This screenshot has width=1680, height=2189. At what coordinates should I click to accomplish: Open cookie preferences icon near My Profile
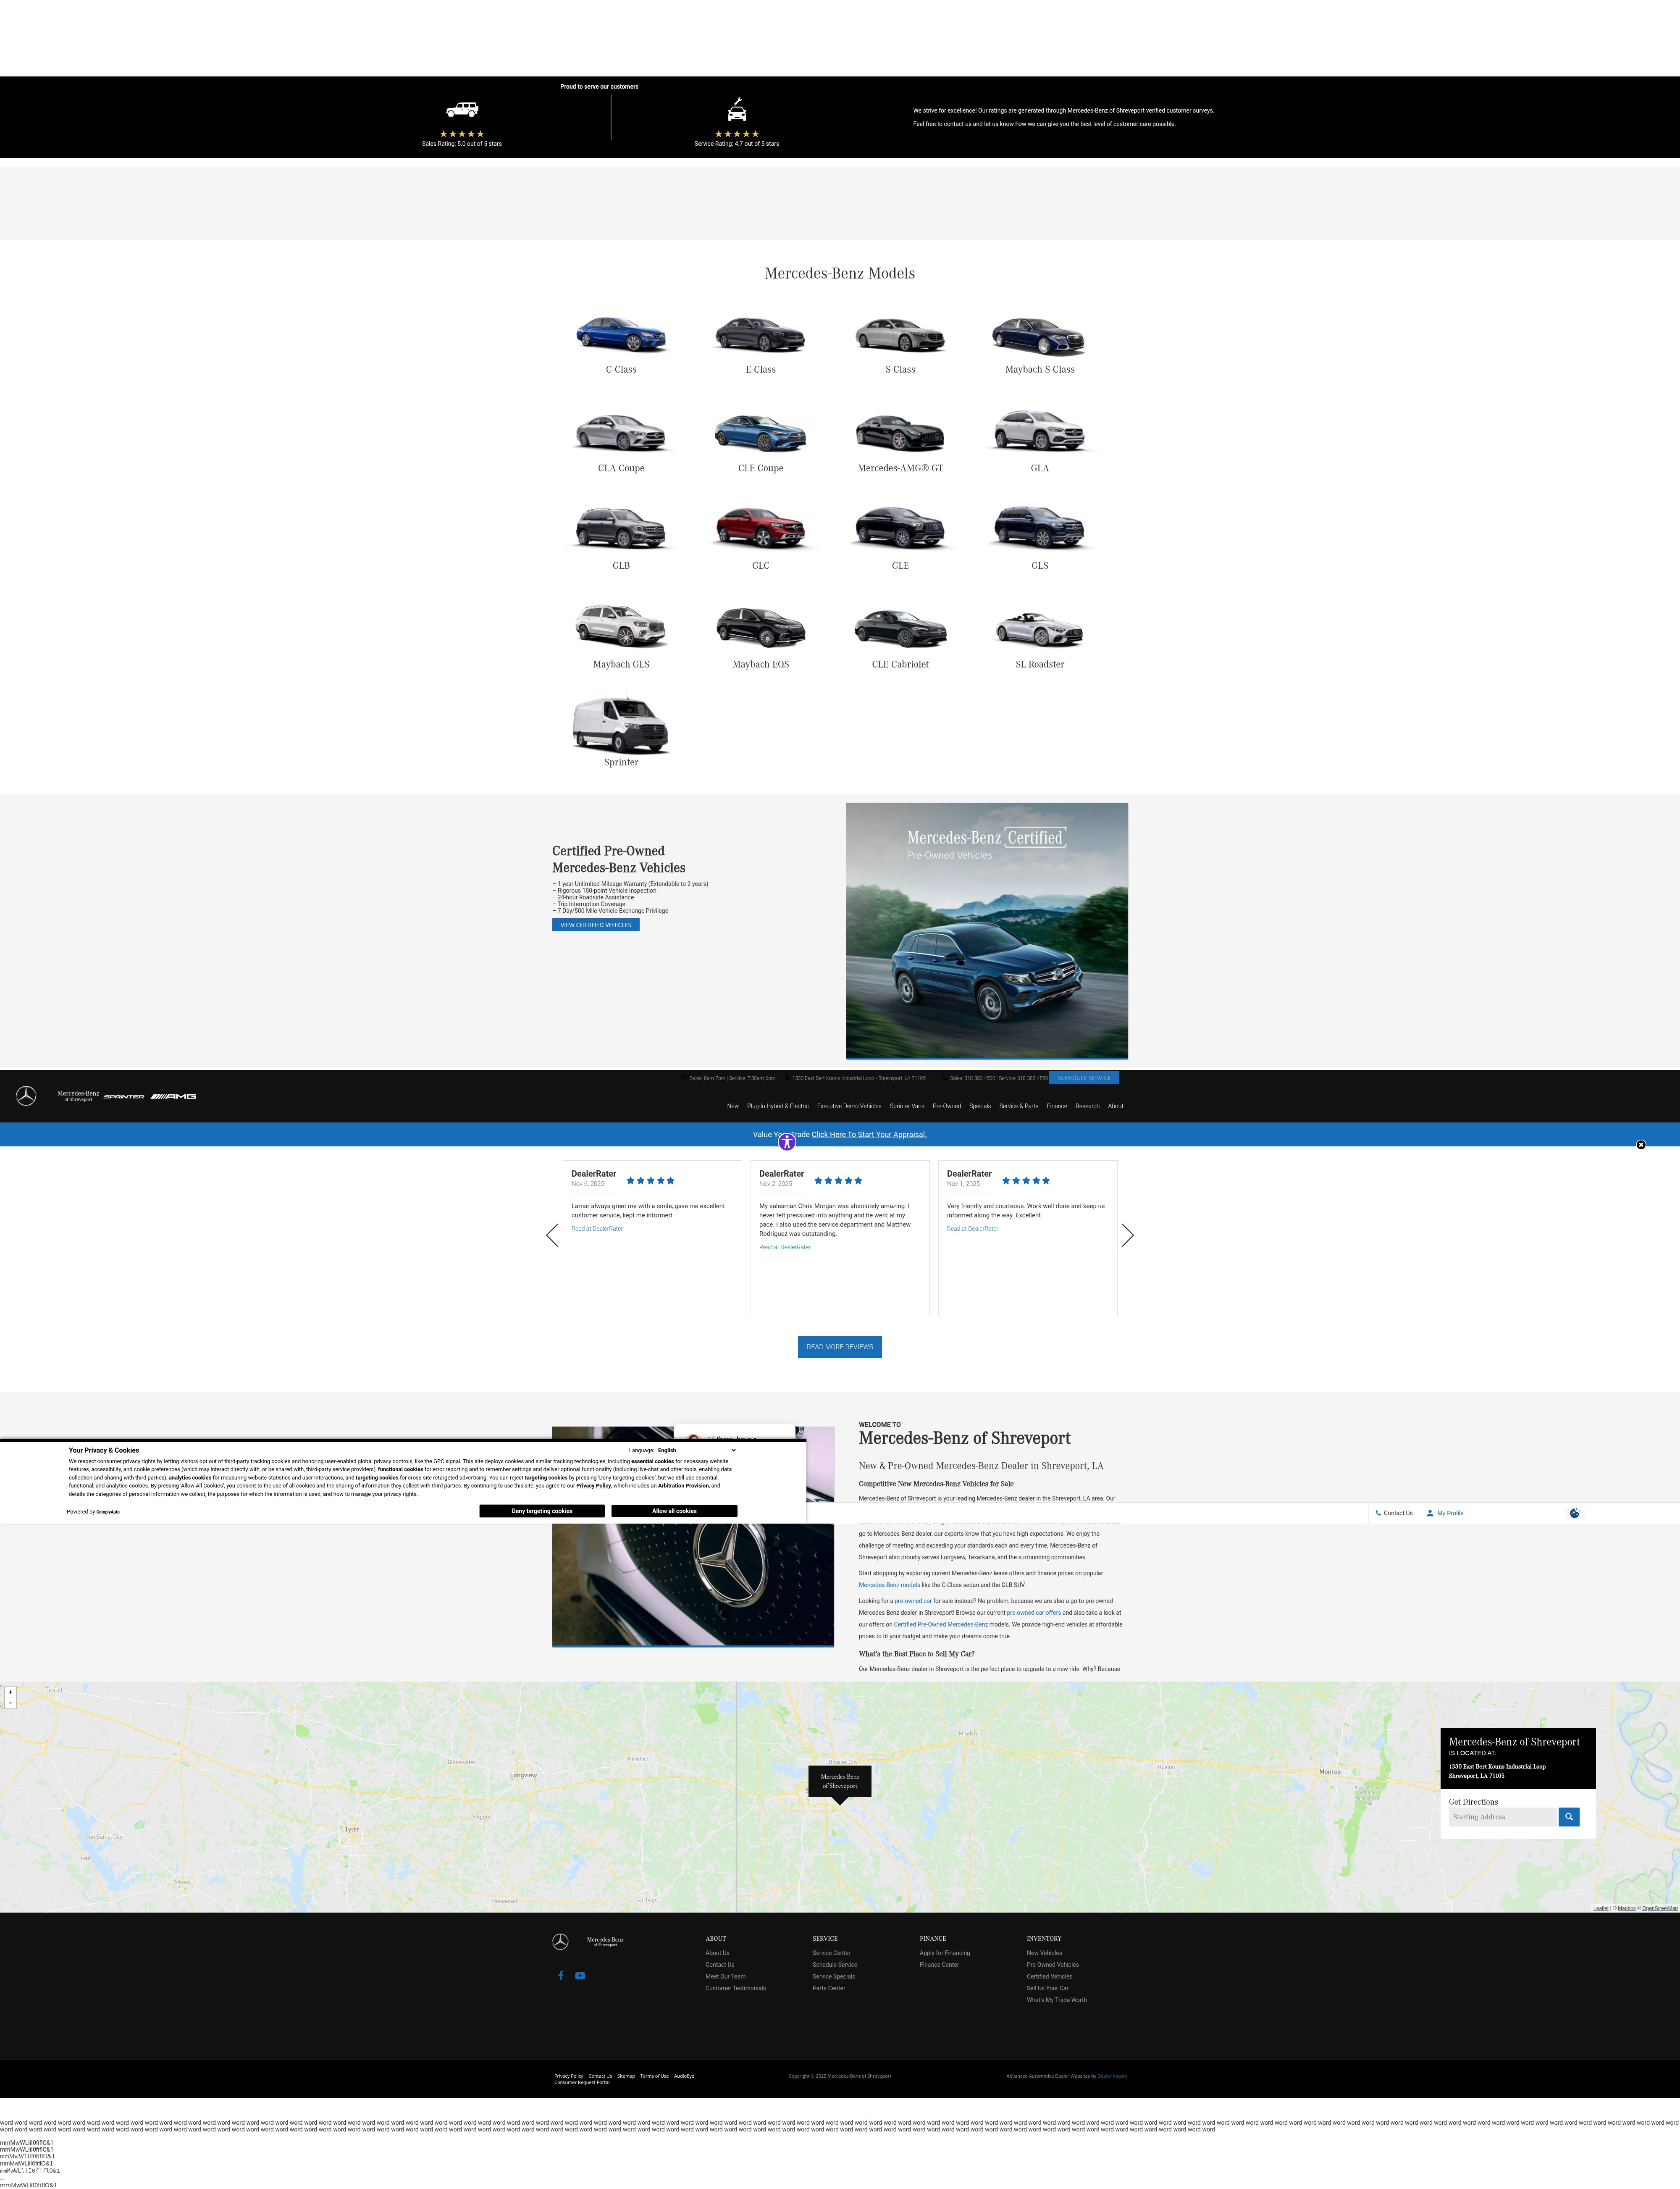point(1574,1513)
